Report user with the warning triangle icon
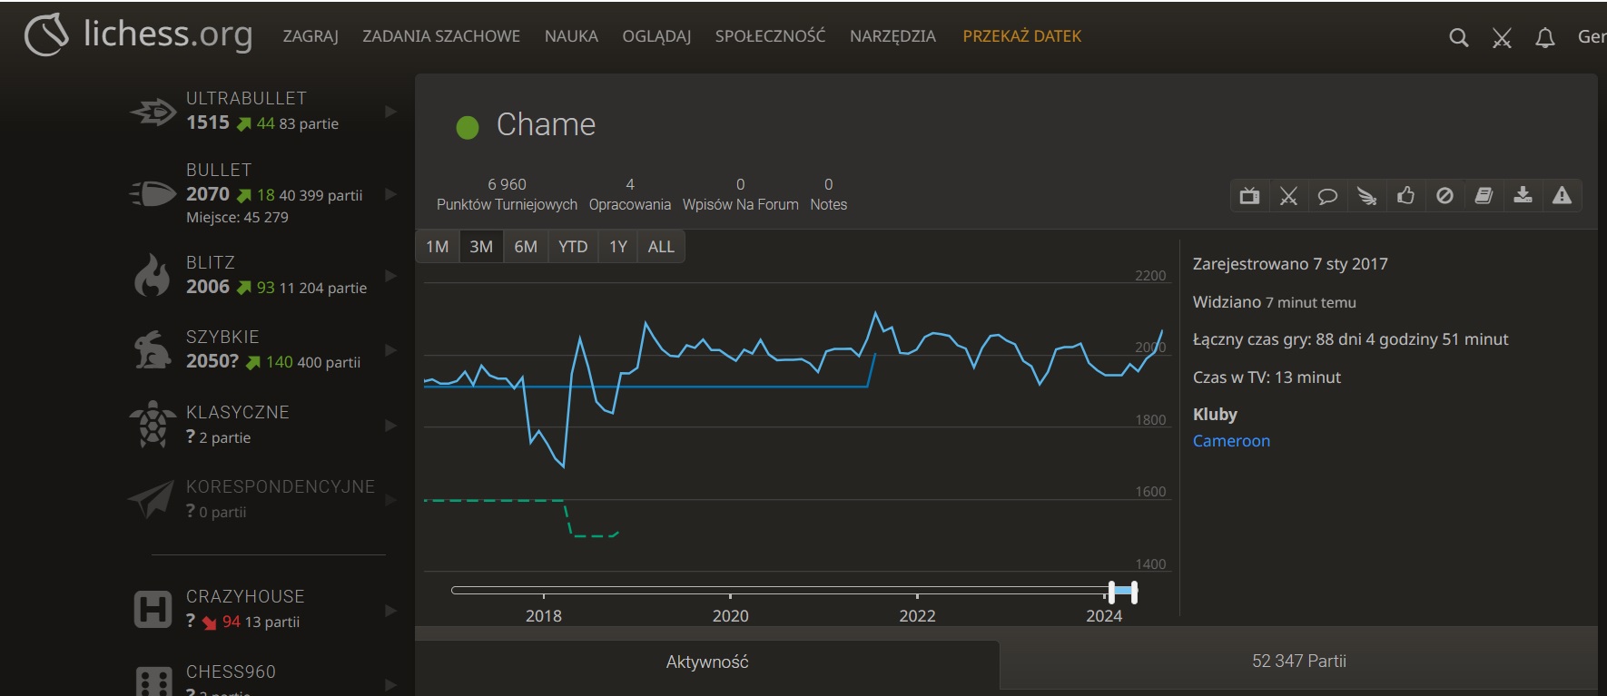 [x=1562, y=196]
